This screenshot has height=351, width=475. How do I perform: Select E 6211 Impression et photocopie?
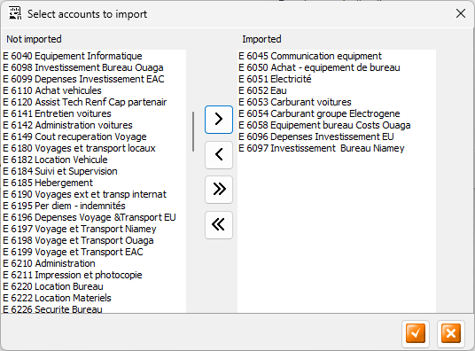pos(94,275)
